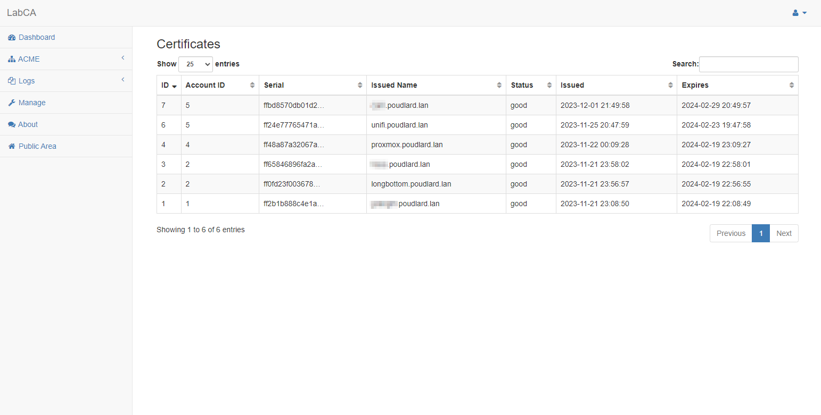The width and height of the screenshot is (821, 415).
Task: Toggle sorting on the Expires column
Action: (791, 85)
